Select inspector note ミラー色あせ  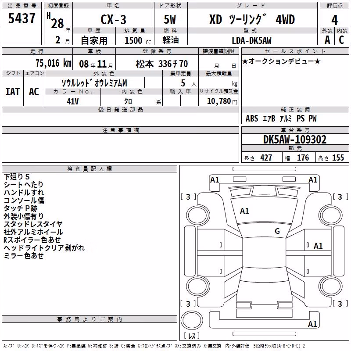24,255
